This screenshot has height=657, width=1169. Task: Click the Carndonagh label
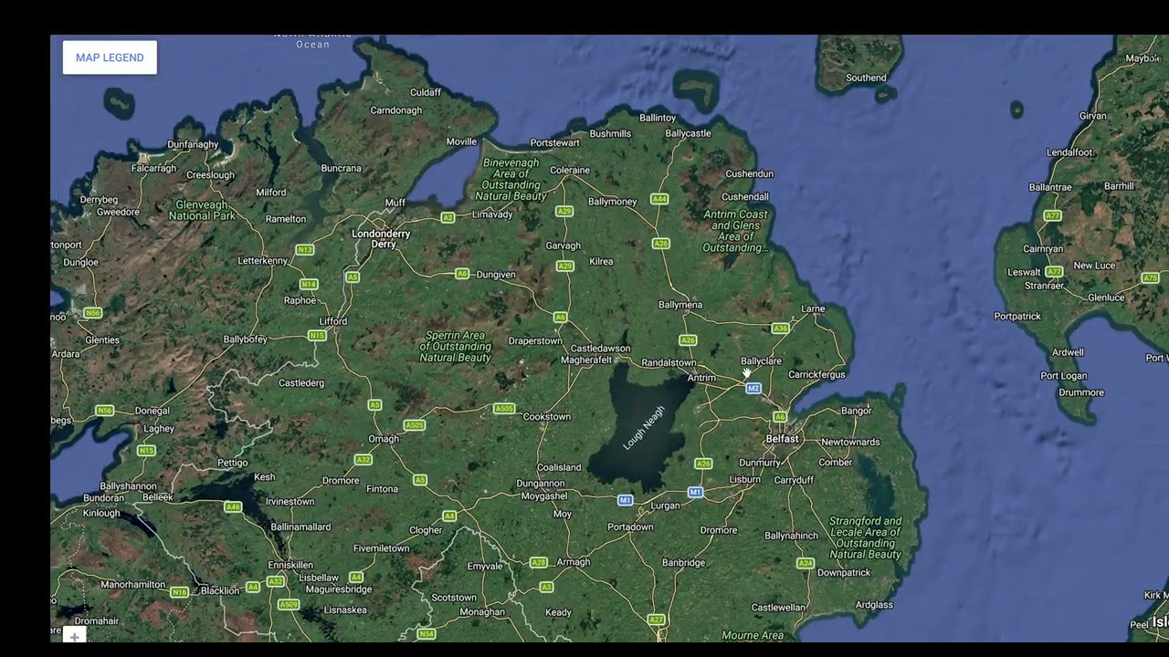(396, 110)
